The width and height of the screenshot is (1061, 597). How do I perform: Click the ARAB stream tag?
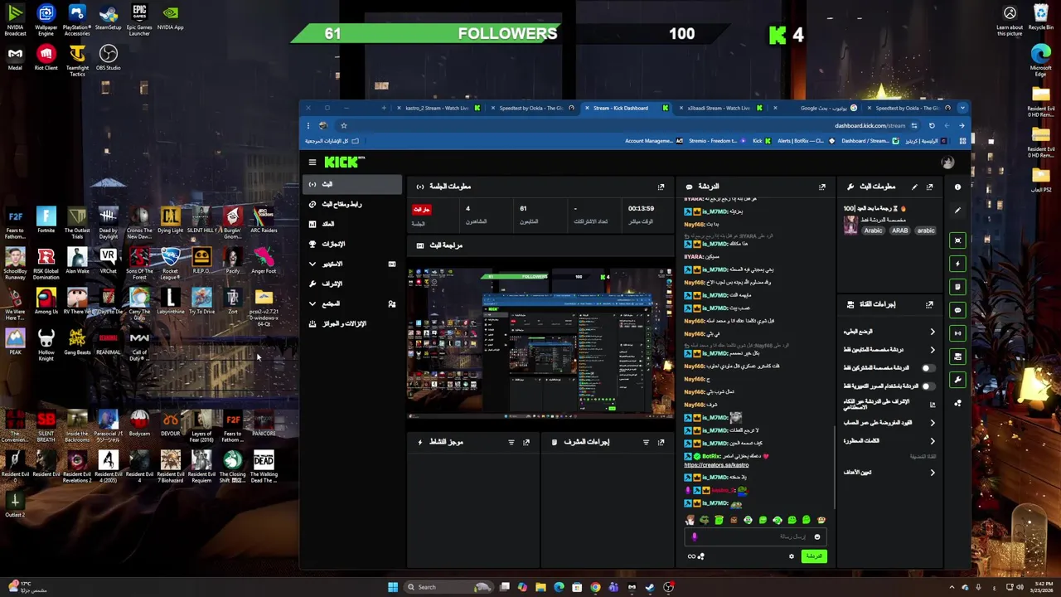click(x=899, y=231)
